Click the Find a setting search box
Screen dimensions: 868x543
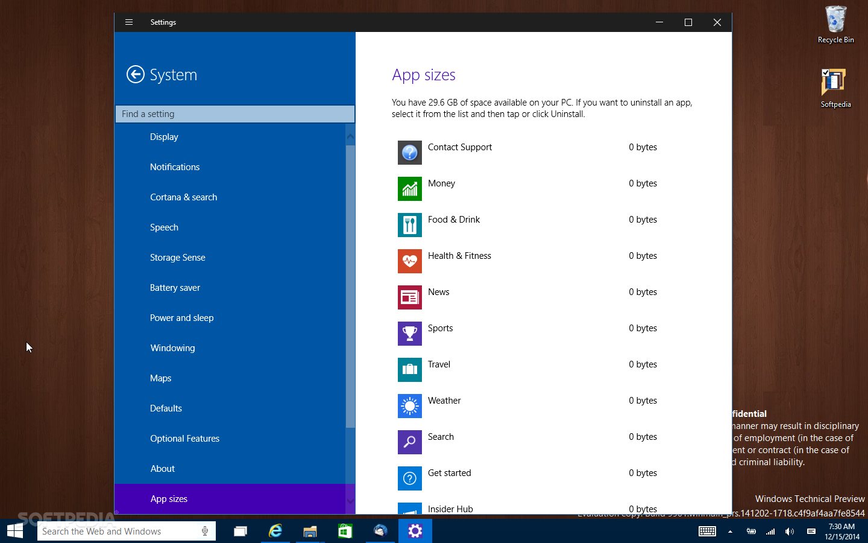click(x=234, y=114)
